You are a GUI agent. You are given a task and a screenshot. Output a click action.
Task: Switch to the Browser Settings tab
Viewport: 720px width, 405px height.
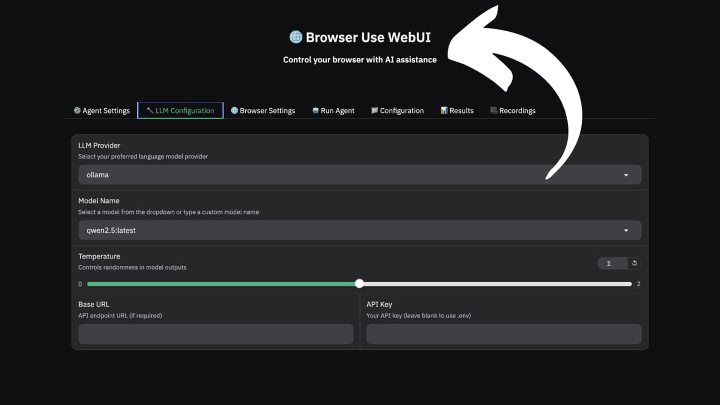263,110
